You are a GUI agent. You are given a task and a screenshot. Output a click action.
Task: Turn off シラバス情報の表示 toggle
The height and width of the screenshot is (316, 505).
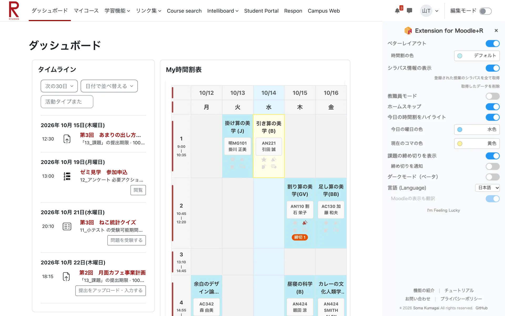492,68
